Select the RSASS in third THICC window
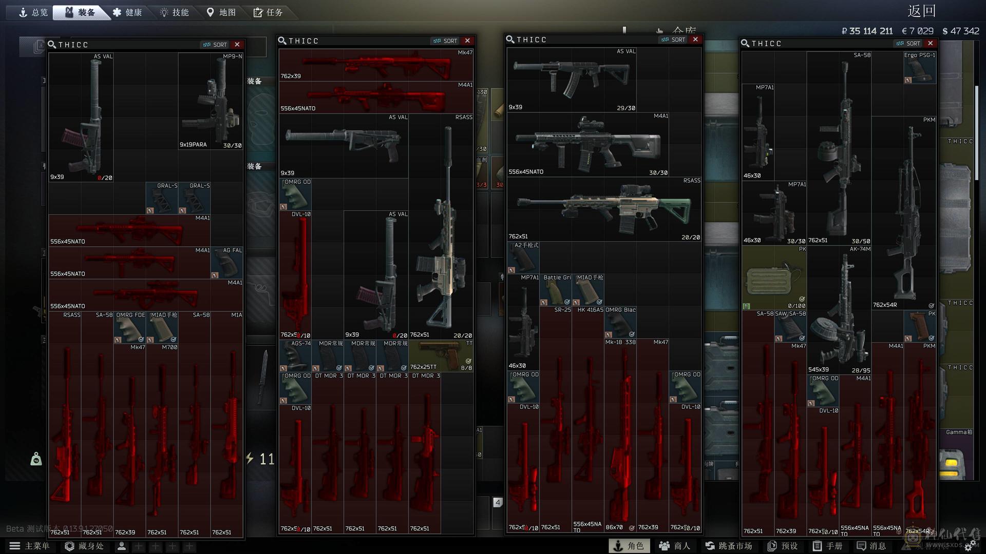Screen dimensions: 986x554 [604, 209]
